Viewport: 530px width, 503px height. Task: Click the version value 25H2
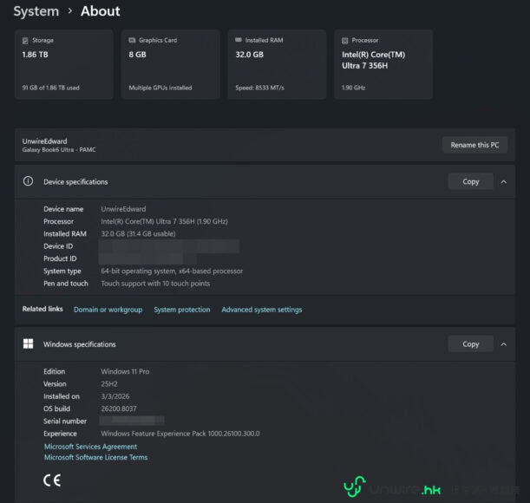click(109, 384)
